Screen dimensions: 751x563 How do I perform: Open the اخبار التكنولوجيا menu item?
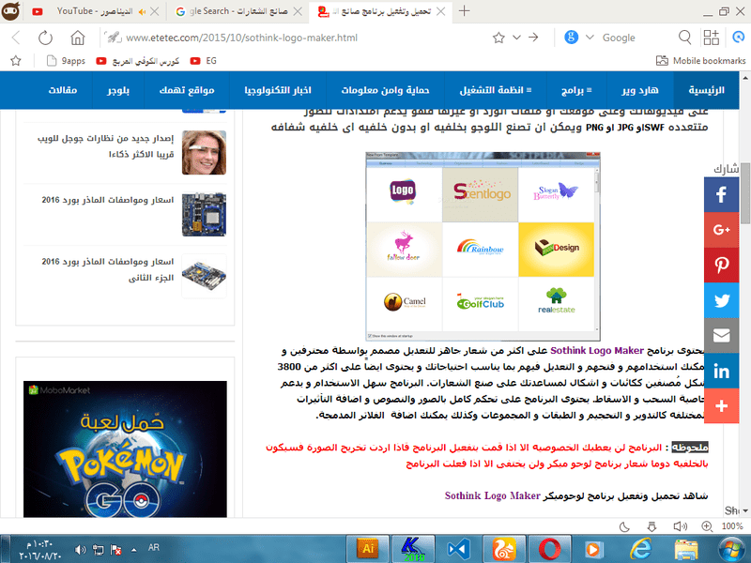point(278,90)
